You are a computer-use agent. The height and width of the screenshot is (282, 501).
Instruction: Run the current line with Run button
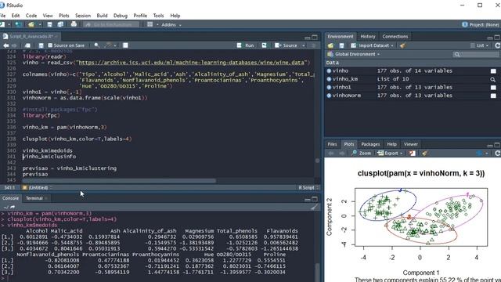245,45
